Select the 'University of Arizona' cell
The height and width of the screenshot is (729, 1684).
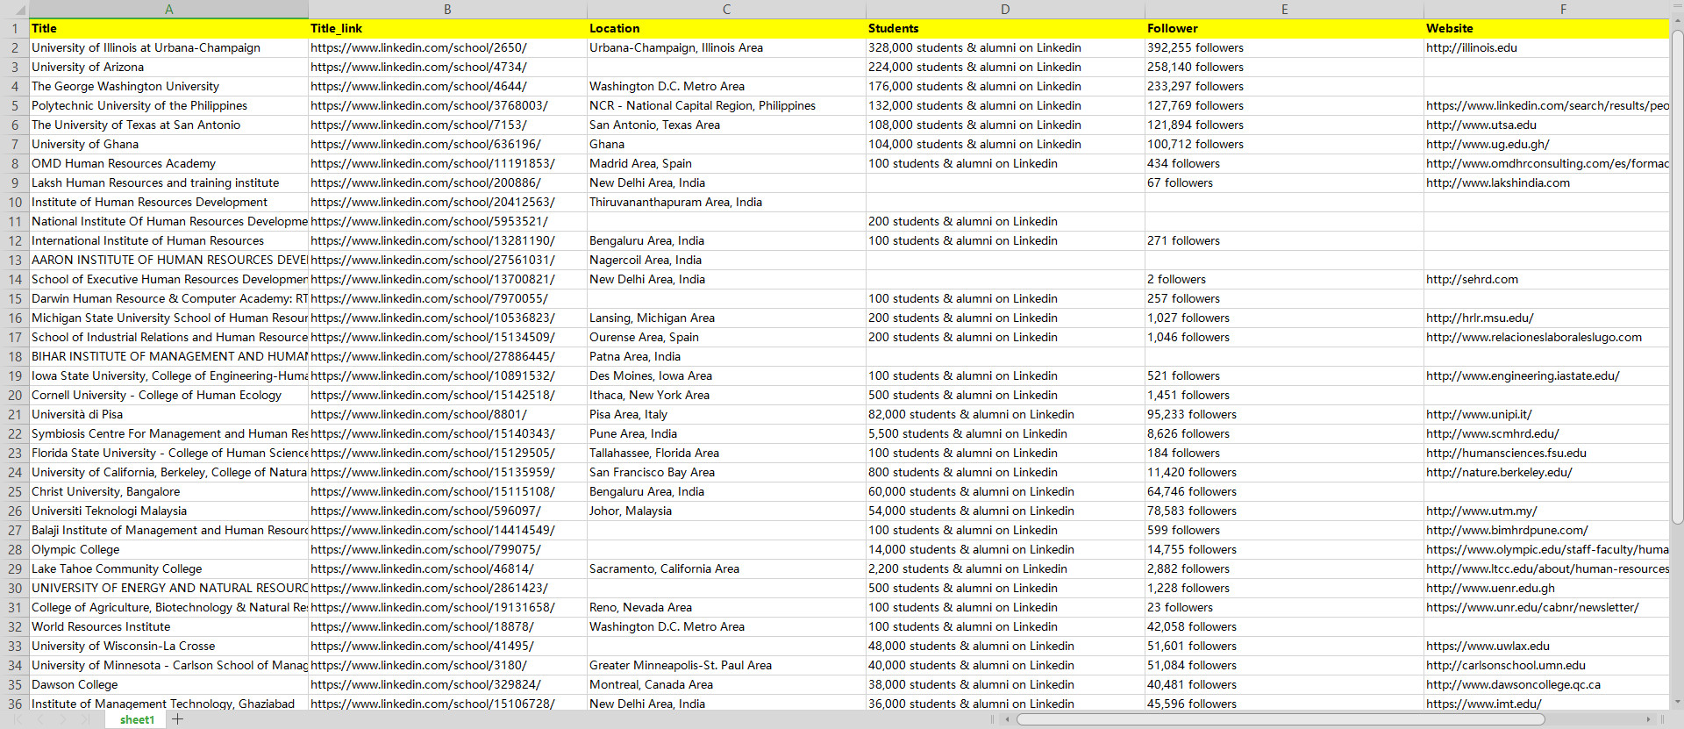[169, 68]
